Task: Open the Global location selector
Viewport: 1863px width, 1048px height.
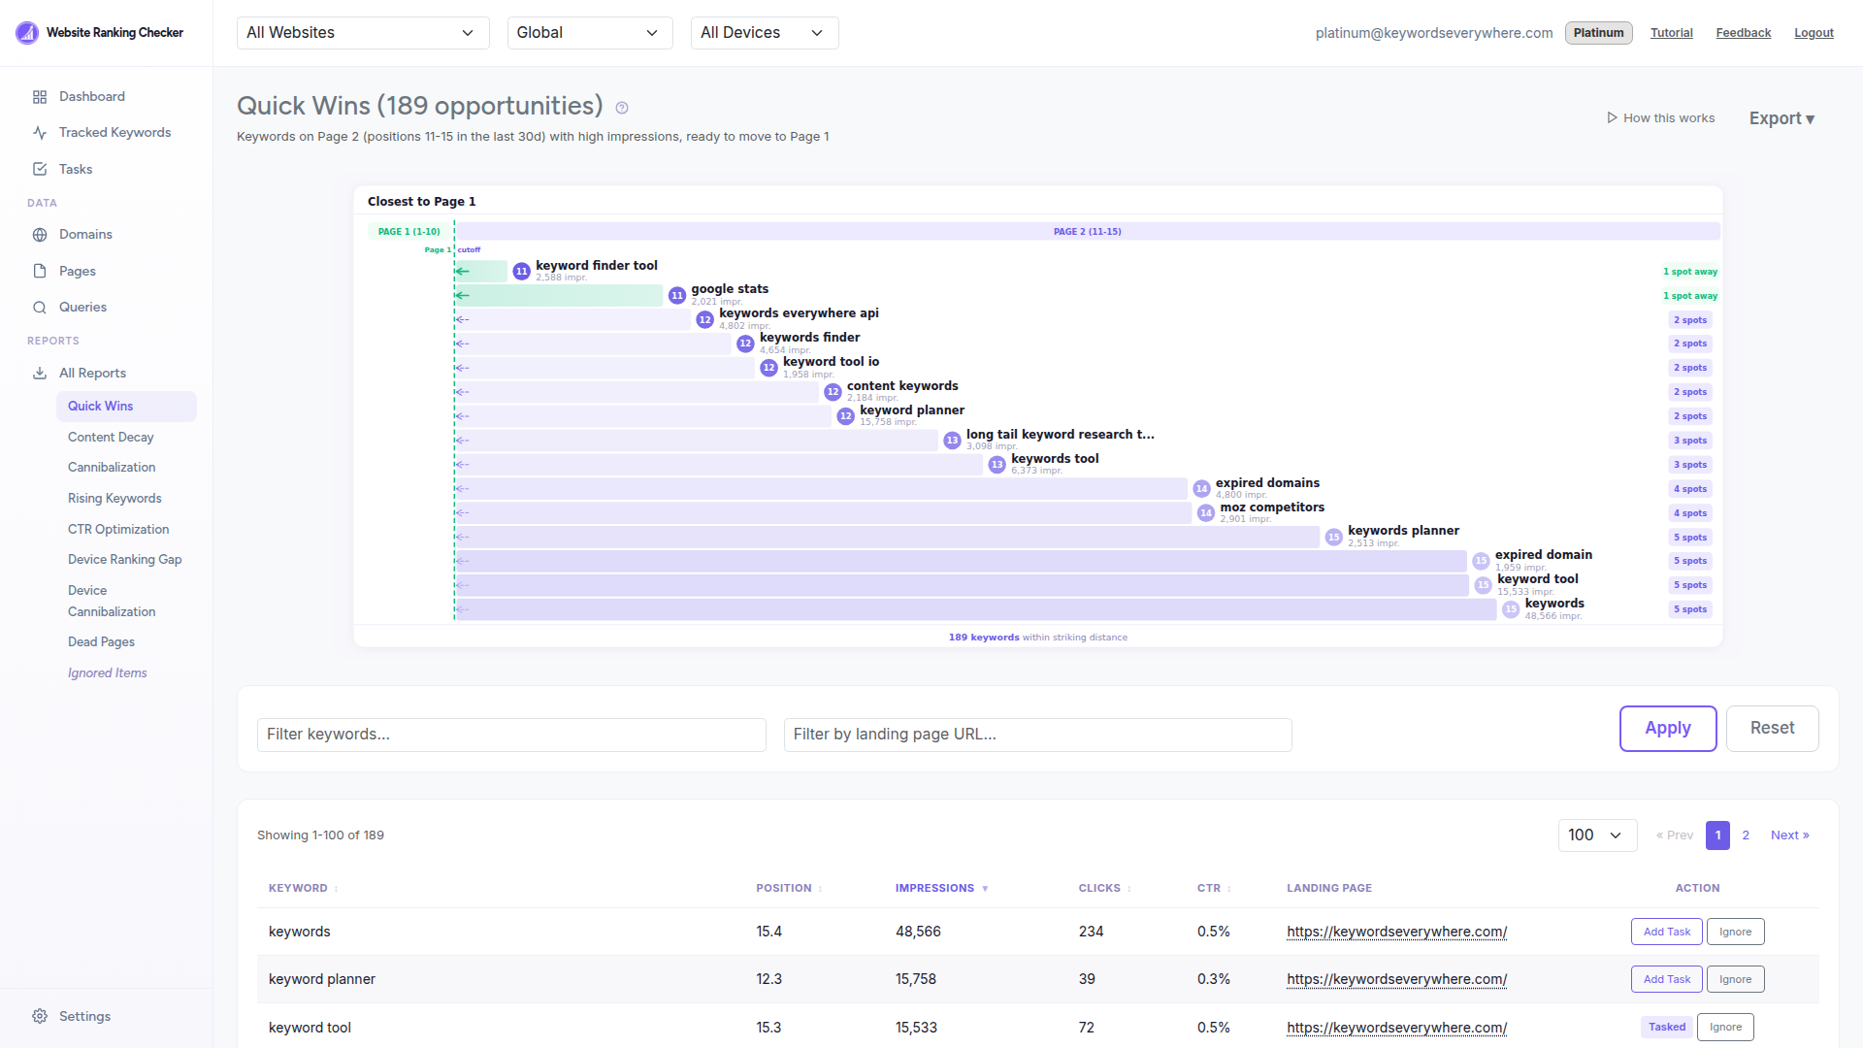Action: (589, 32)
